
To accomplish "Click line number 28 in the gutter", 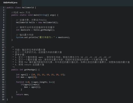I will 3,75.
